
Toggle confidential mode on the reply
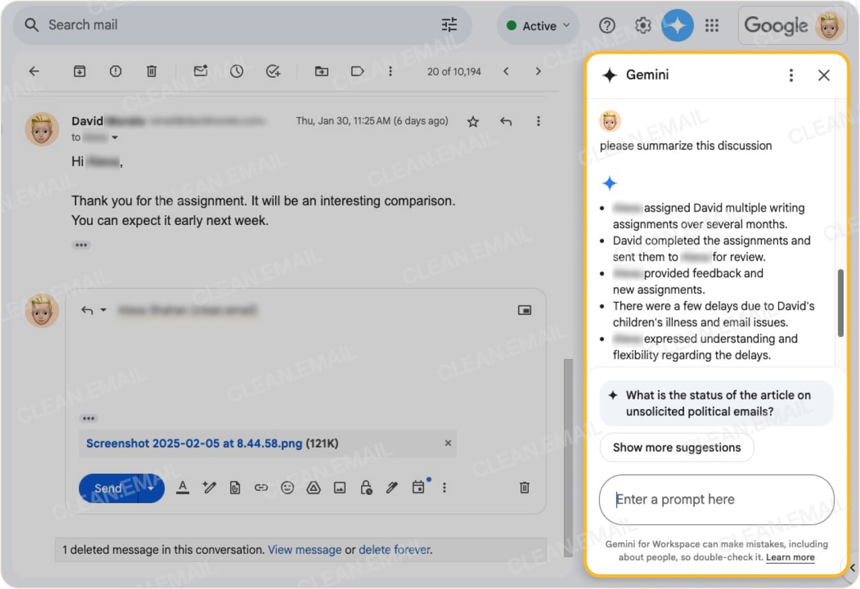tap(366, 487)
